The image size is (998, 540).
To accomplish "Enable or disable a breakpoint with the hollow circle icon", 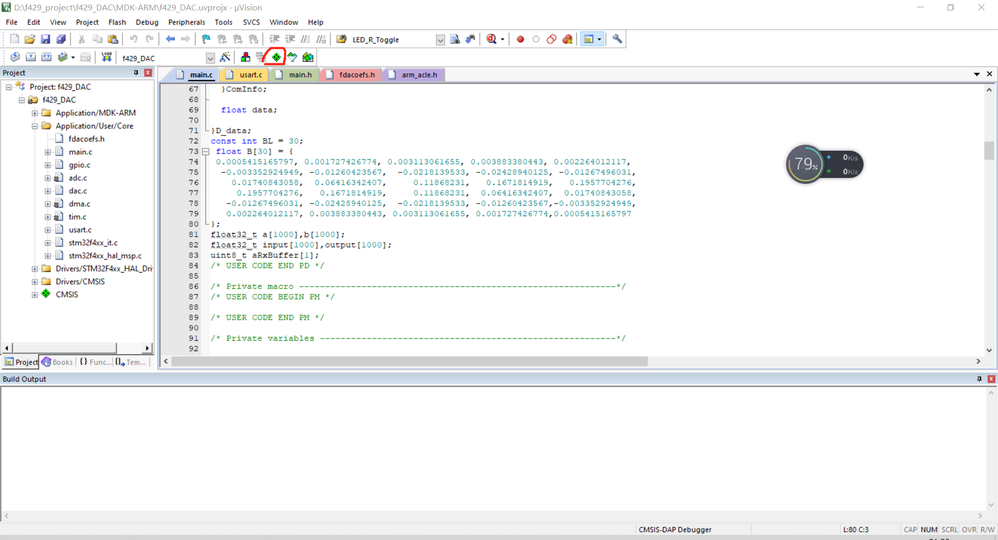I will 536,39.
